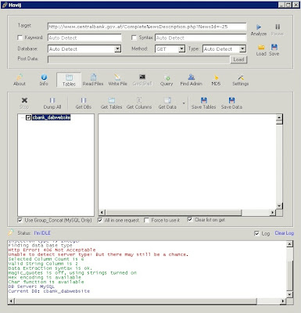Click 'Http Error: 406 Not Acceptable' log line
301x313 pixels.
click(52, 250)
